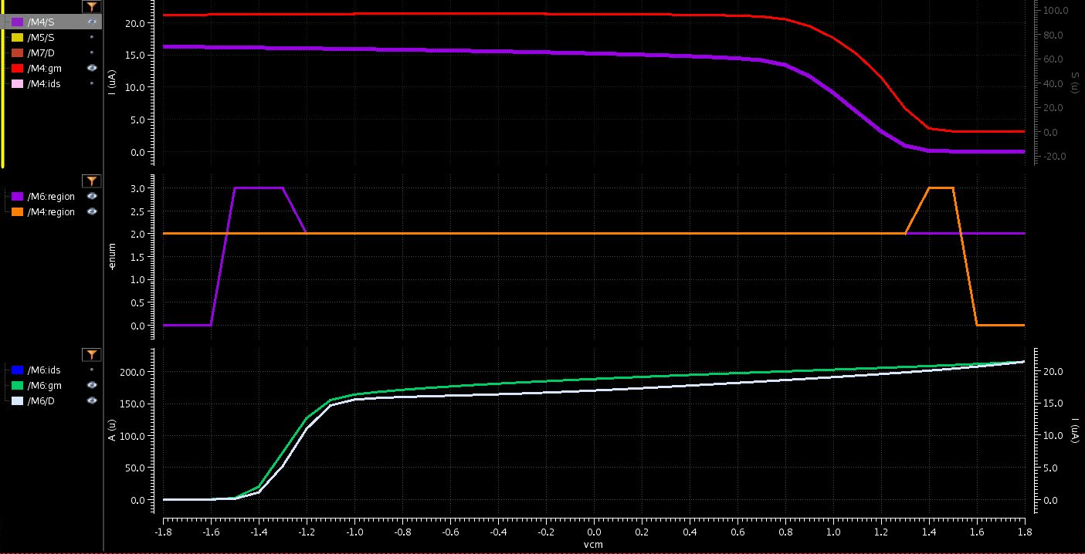Viewport: 1085px width, 554px height.
Task: Show the hidden /M5/S trace
Action: point(92,37)
